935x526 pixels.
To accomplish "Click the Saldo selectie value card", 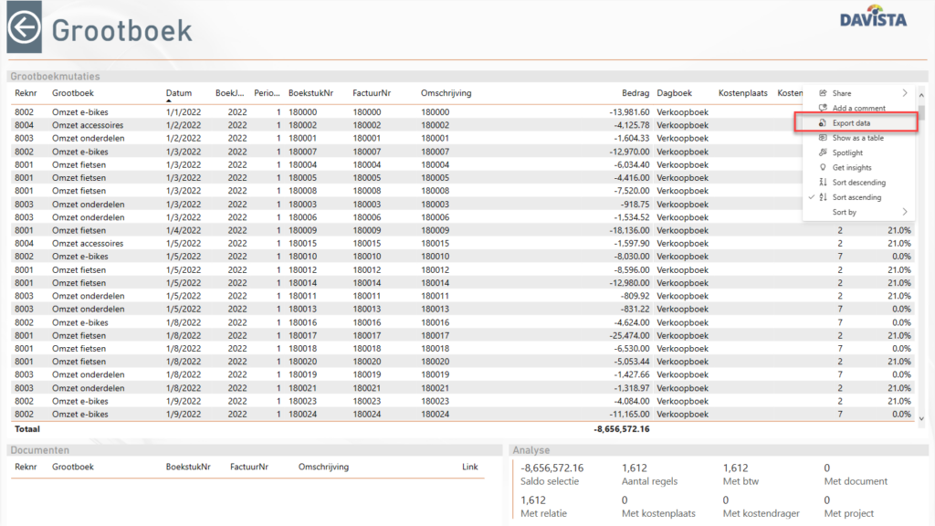I will point(552,474).
